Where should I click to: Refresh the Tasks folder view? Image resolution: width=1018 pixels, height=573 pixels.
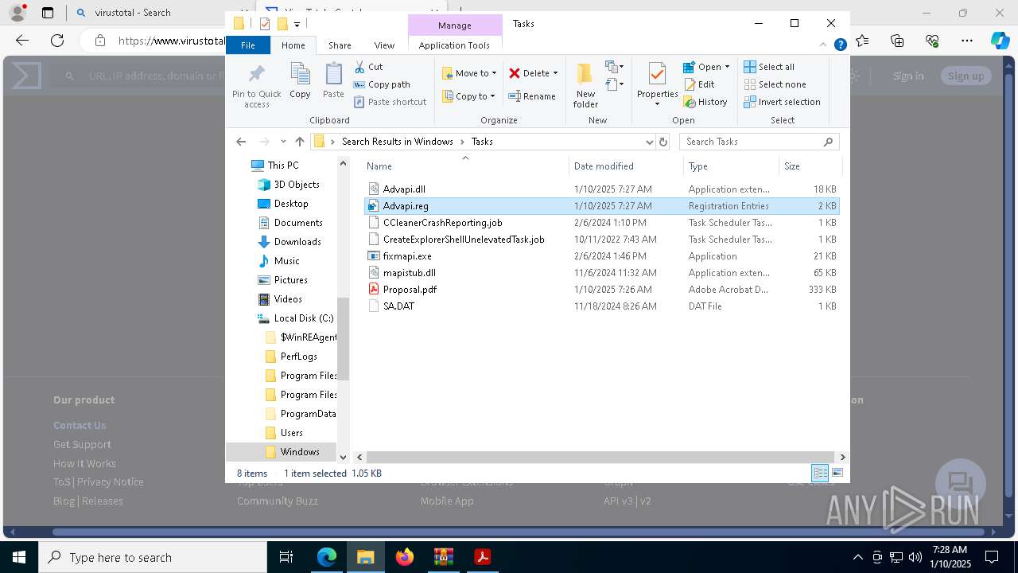point(663,142)
